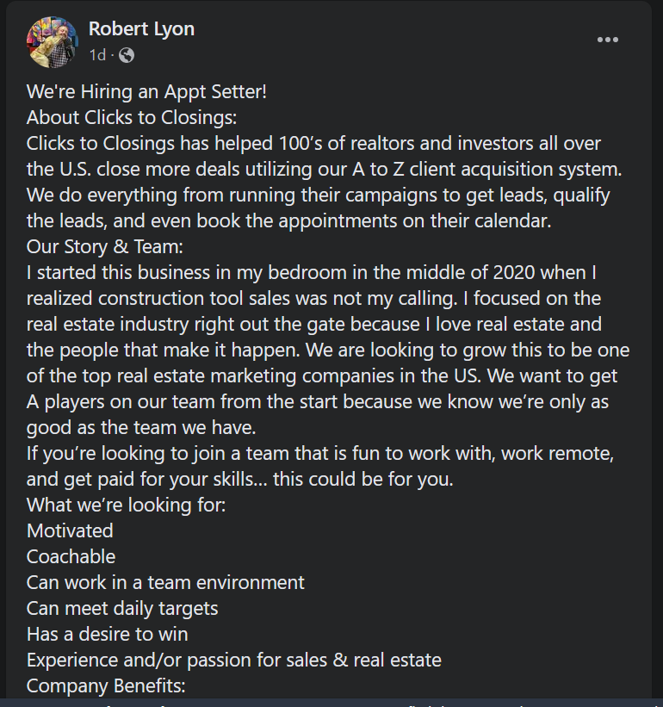
Task: Open the Robert Lyon profile name link
Action: point(141,29)
